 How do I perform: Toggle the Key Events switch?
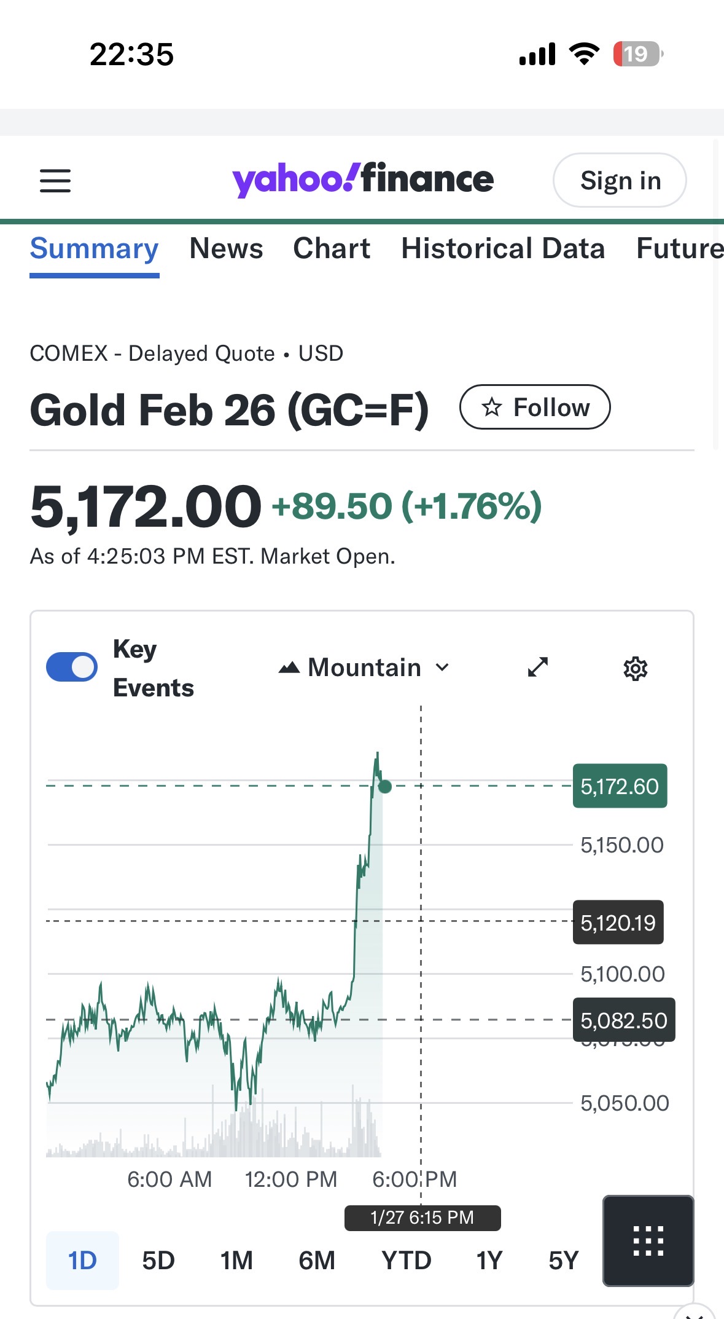tap(72, 667)
